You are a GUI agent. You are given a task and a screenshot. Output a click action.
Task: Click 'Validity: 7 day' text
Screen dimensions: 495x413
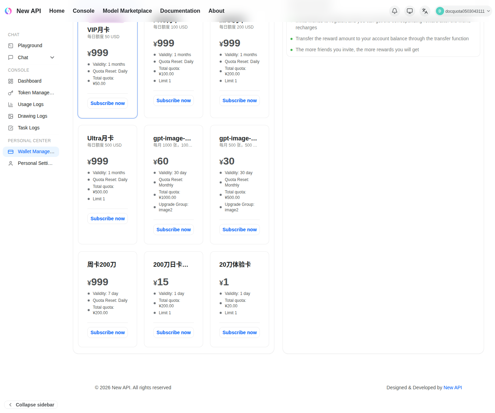(x=106, y=294)
